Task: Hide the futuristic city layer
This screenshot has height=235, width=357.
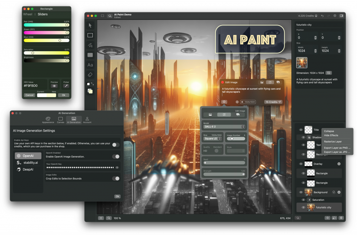Action: coord(303,207)
